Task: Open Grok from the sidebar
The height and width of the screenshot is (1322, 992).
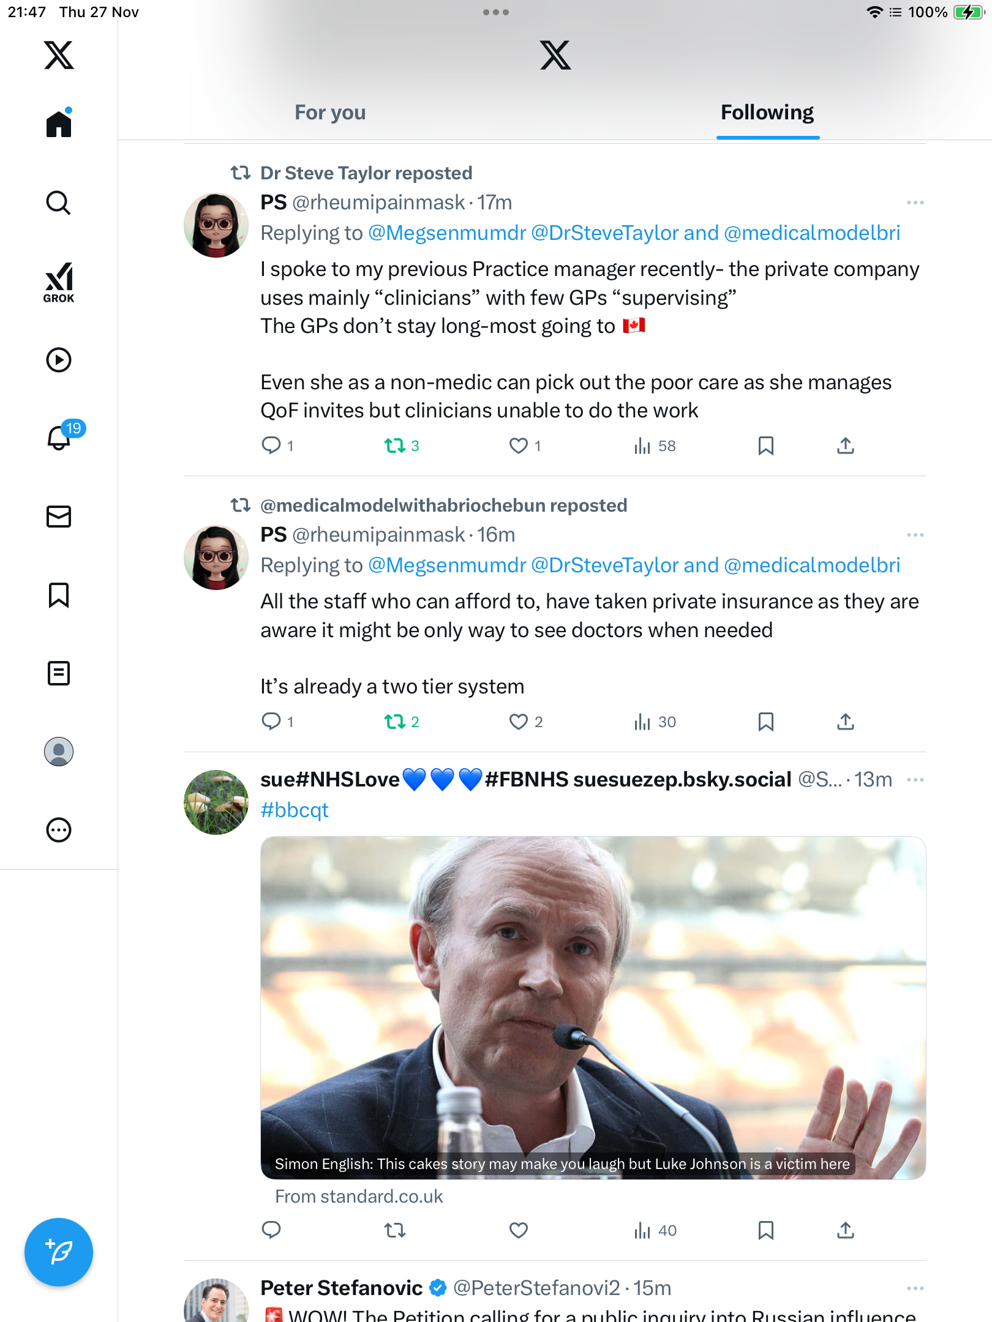Action: 59,282
